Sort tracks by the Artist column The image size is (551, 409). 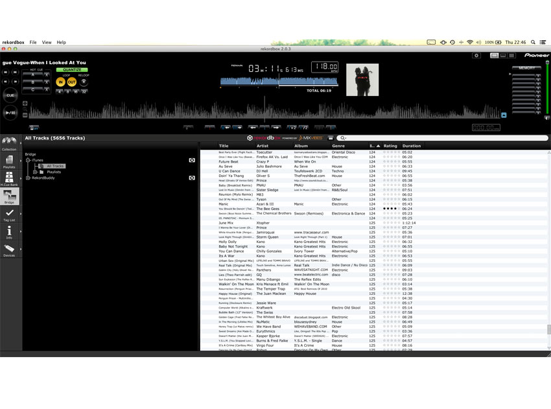tap(262, 146)
